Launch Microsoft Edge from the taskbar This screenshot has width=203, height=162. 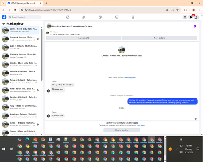tap(27, 139)
